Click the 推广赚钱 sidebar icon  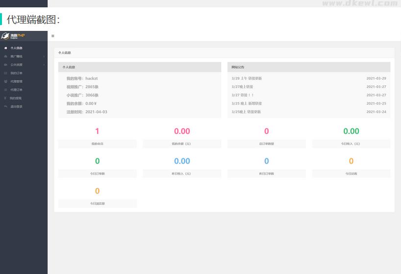(x=5, y=56)
